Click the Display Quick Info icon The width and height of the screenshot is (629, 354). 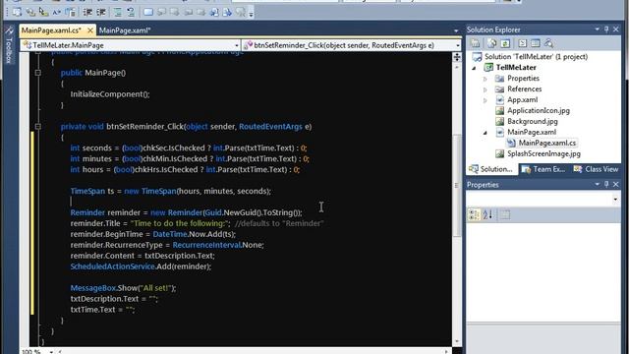pos(43,12)
